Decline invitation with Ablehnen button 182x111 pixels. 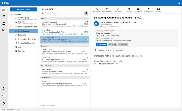[123, 44]
